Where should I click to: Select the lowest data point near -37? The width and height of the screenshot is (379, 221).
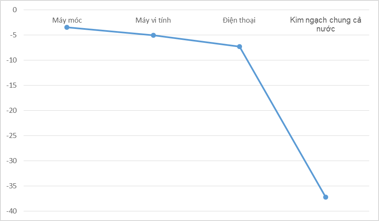(326, 197)
